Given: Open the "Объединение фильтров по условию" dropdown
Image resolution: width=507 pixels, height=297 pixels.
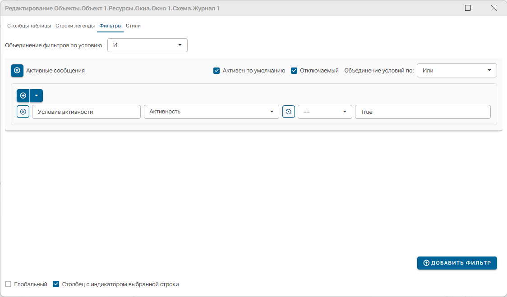Looking at the screenshot, I should 147,45.
